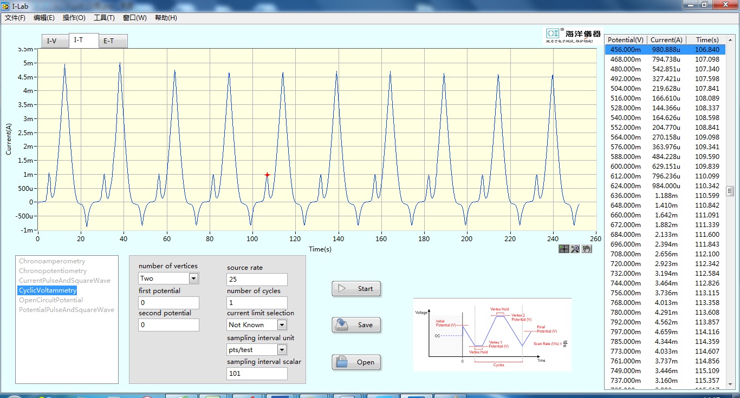Screen dimensions: 740x398
Task: Expand the number of vertices dropdown
Action: point(193,278)
